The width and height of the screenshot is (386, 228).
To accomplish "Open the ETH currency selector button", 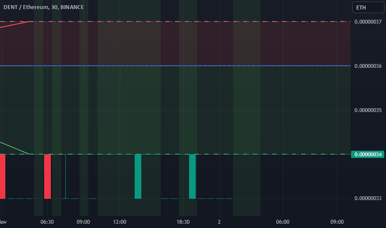I will coord(368,7).
